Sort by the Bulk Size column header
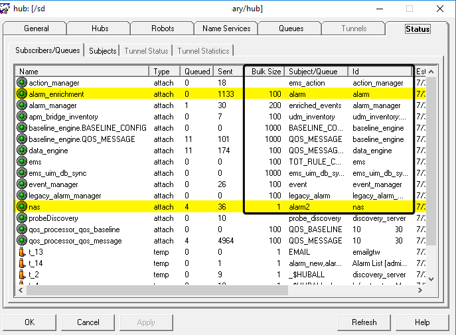 tap(266, 71)
